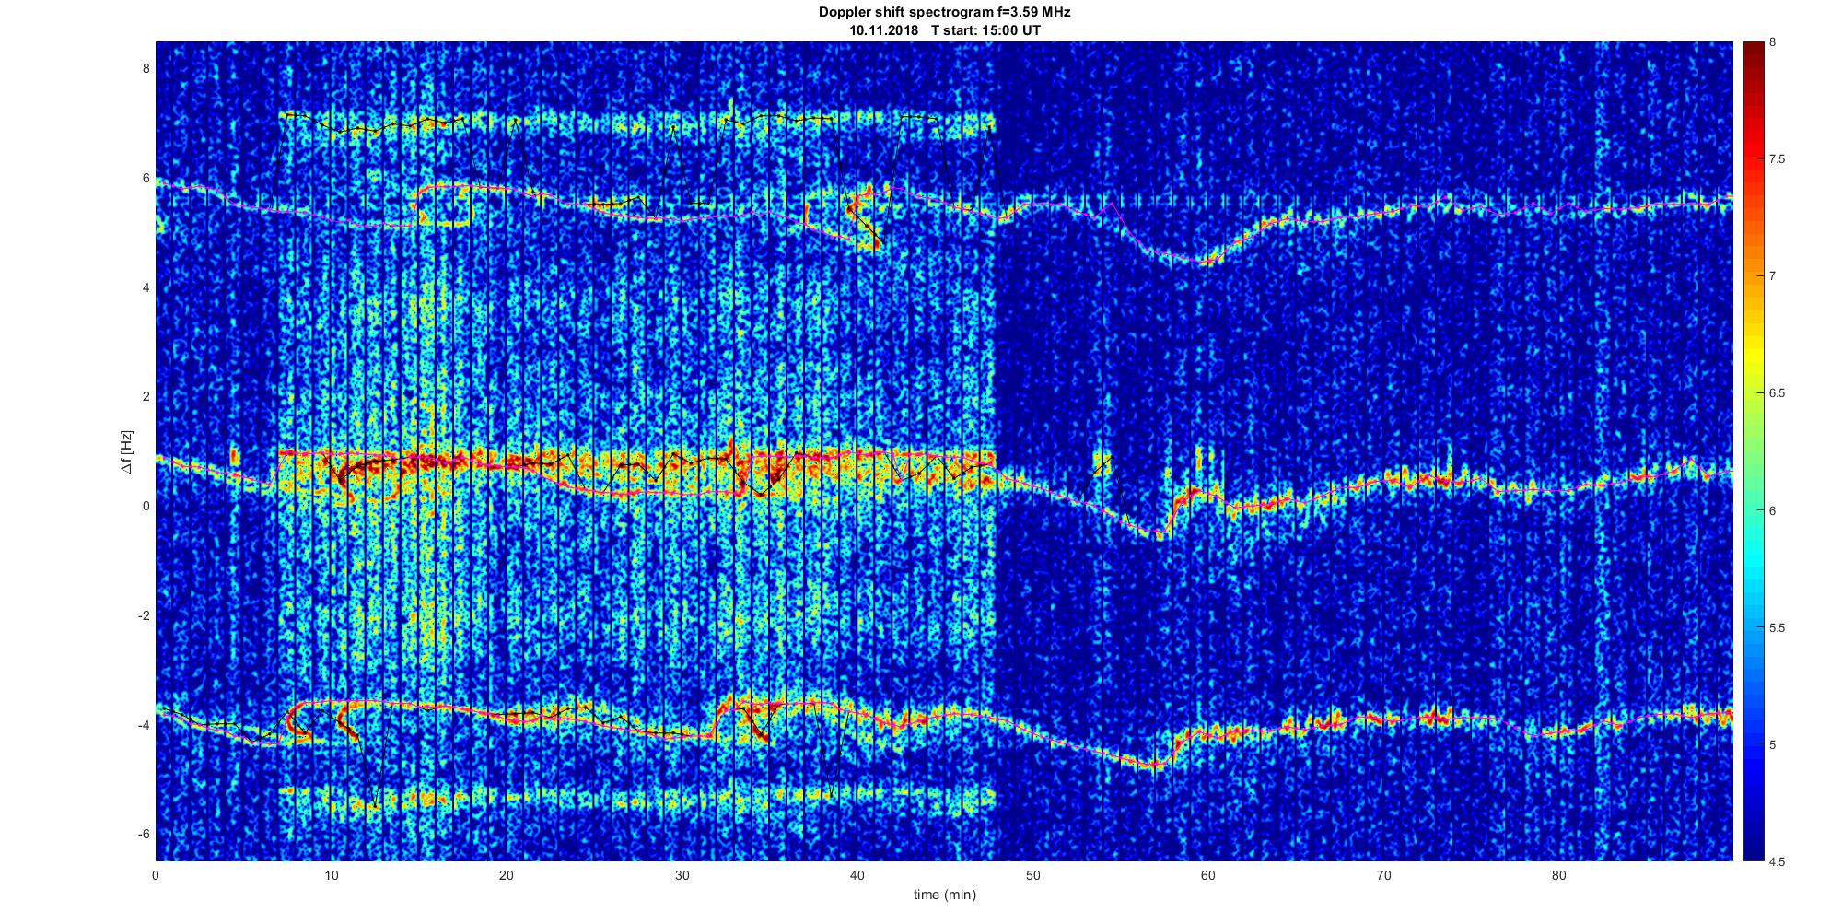The height and width of the screenshot is (924, 1842).
Task: Click the frequency-axis tick label "6"
Action: [x=145, y=178]
